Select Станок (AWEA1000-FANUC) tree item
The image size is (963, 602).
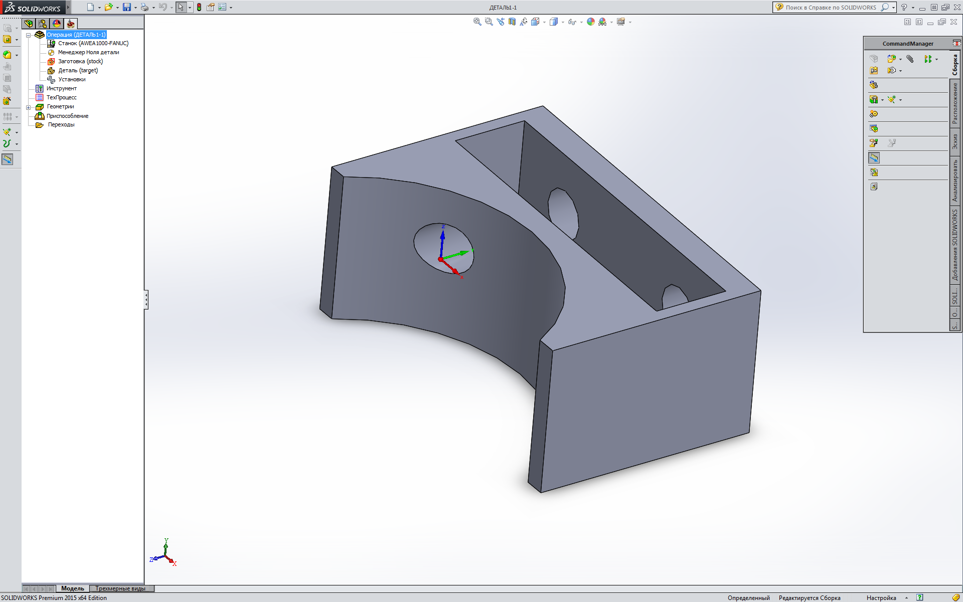pos(93,43)
